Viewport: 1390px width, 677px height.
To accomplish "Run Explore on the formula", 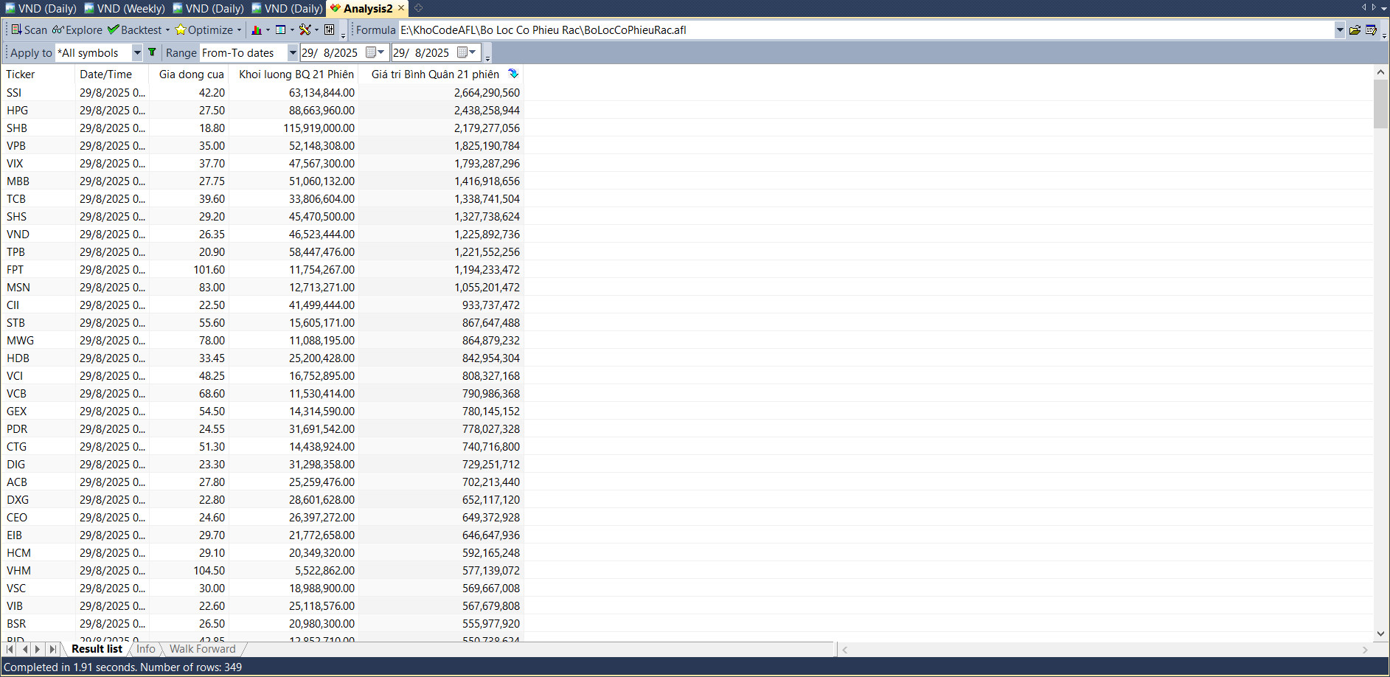I will pyautogui.click(x=77, y=30).
